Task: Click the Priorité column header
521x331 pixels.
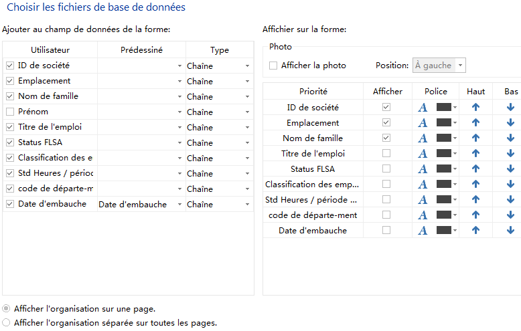Action: (313, 91)
